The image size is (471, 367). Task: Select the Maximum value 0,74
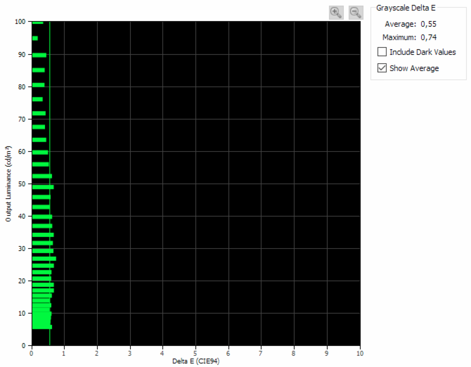(428, 37)
